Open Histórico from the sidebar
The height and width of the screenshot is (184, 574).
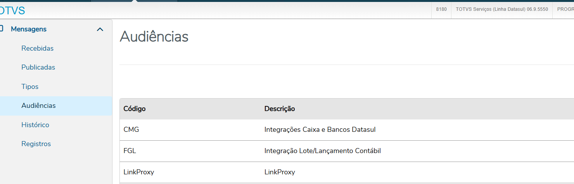click(x=35, y=125)
